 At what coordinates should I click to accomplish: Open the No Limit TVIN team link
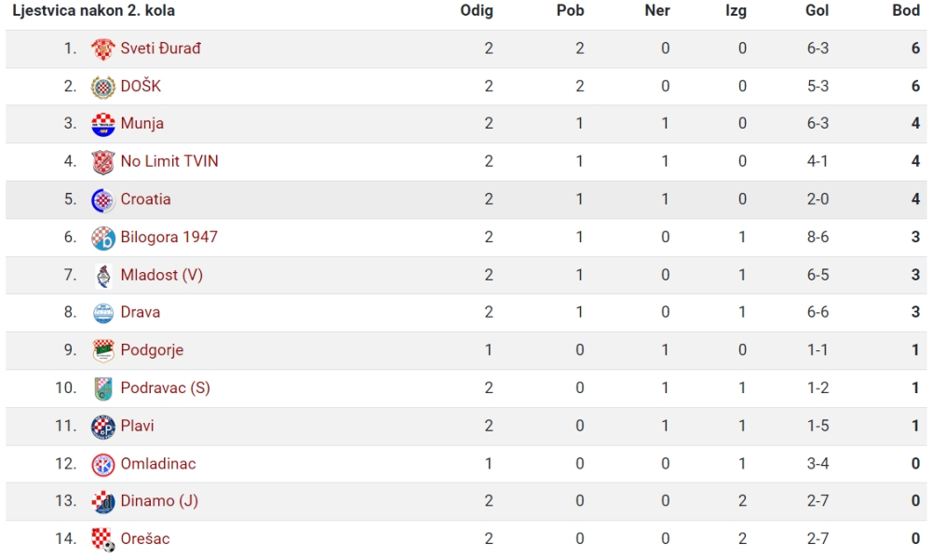tap(169, 161)
